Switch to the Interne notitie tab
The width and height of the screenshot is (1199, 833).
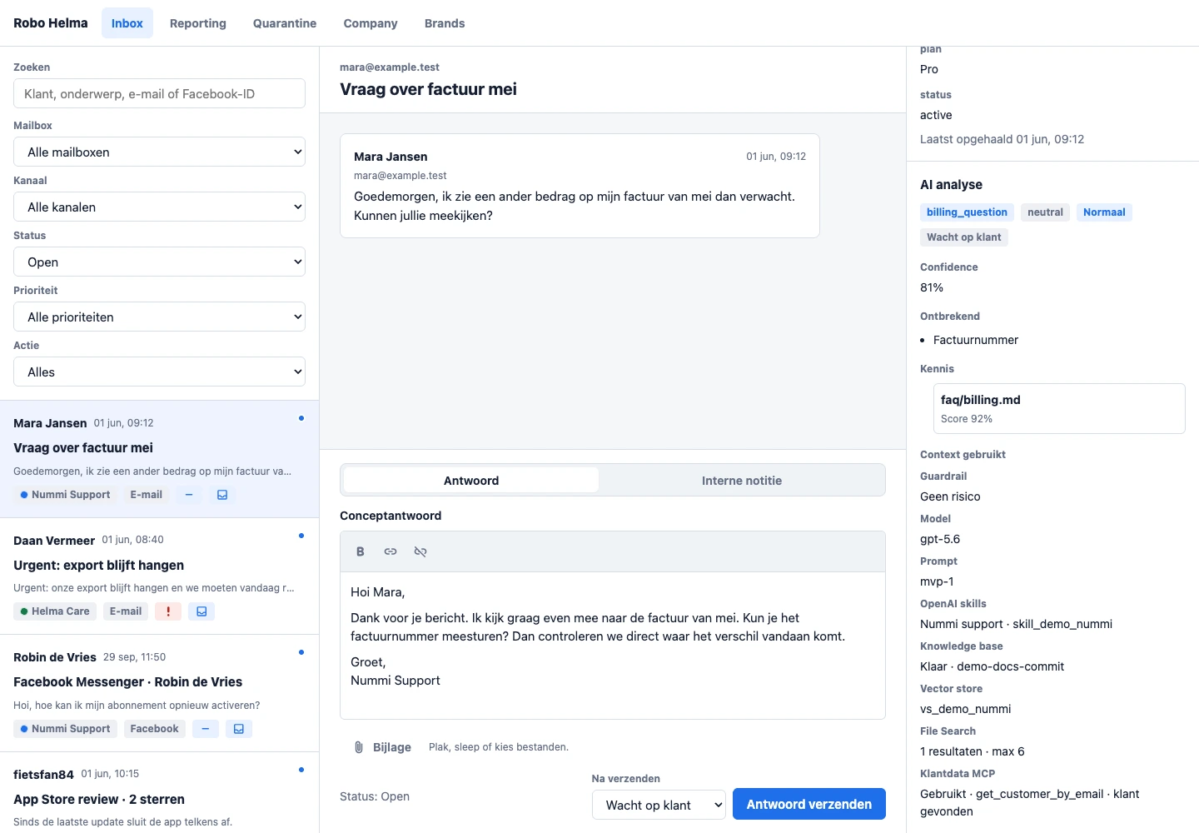[x=742, y=481]
